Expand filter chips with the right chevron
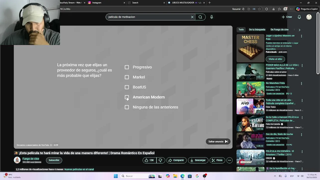Image resolution: width=320 pixels, height=180 pixels. click(x=299, y=30)
